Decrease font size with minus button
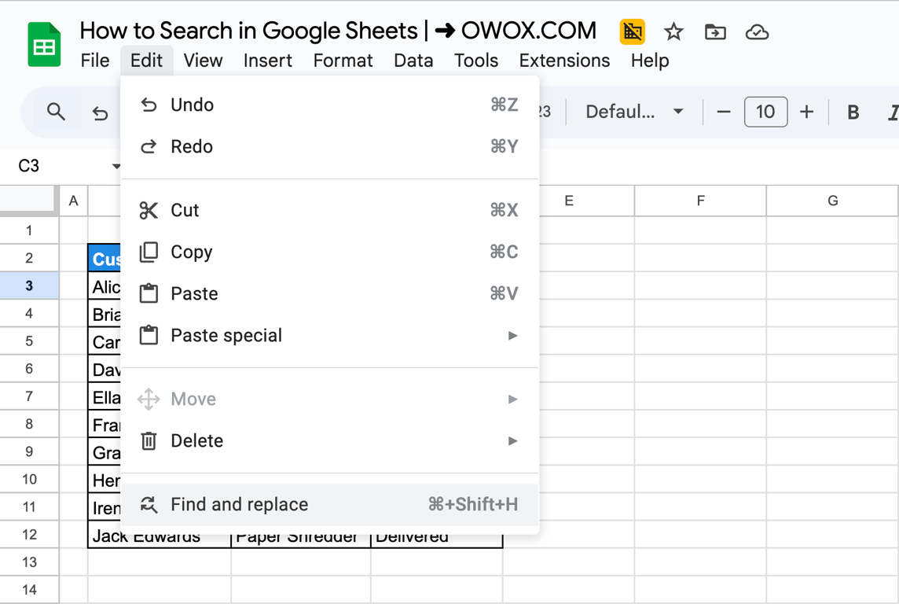 (x=724, y=112)
